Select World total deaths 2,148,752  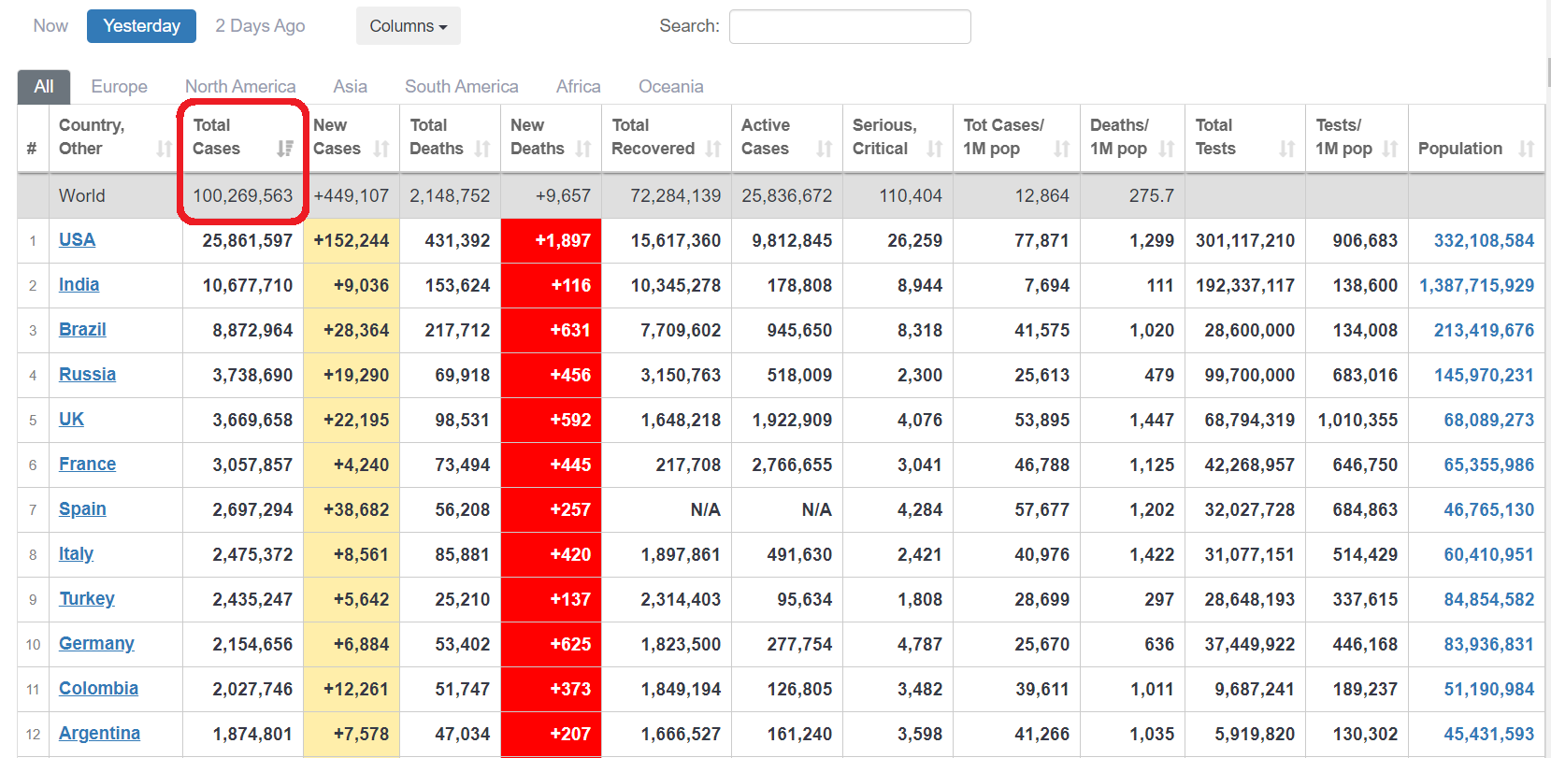450,196
